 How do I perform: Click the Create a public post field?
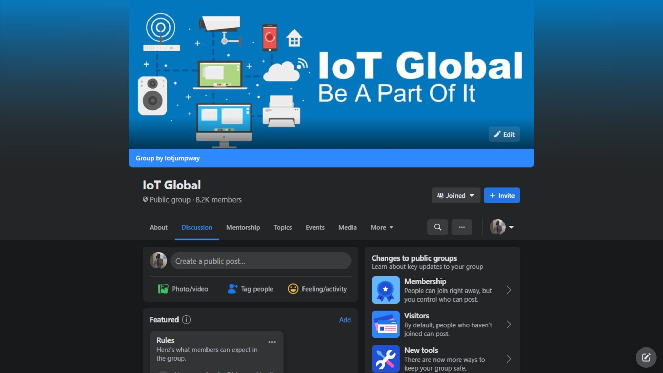[x=261, y=261]
